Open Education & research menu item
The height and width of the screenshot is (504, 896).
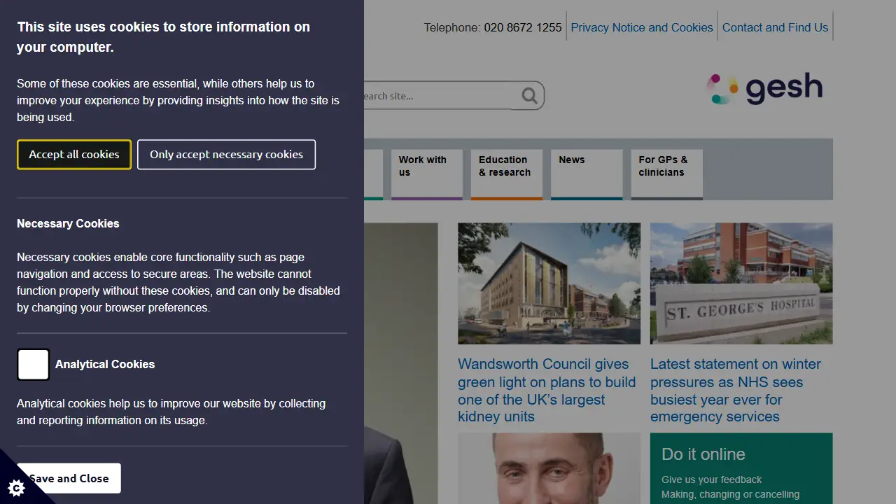pyautogui.click(x=507, y=174)
